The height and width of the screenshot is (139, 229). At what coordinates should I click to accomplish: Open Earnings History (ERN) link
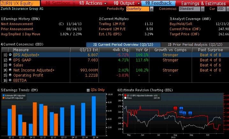(x=20, y=19)
